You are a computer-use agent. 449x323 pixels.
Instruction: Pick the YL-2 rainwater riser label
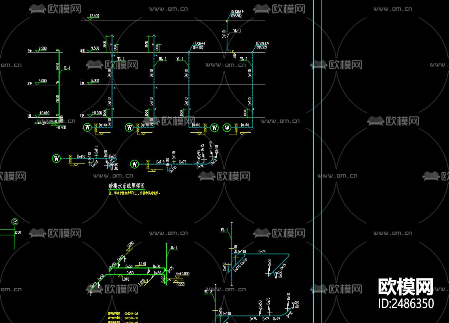pos(243,59)
